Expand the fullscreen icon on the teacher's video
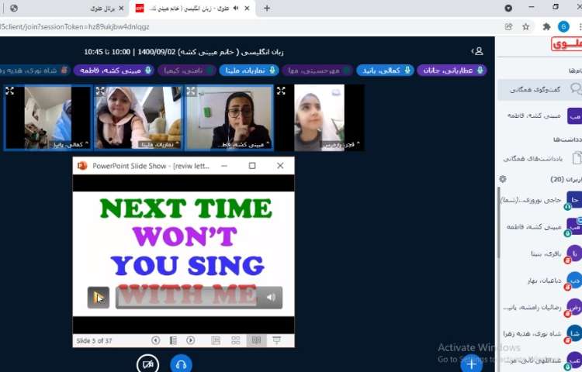 [x=191, y=91]
